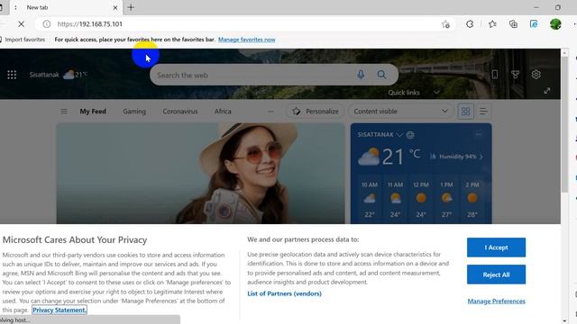Screen dimensions: 577x324
Task: Select the Coronavirus tab
Action: point(180,111)
